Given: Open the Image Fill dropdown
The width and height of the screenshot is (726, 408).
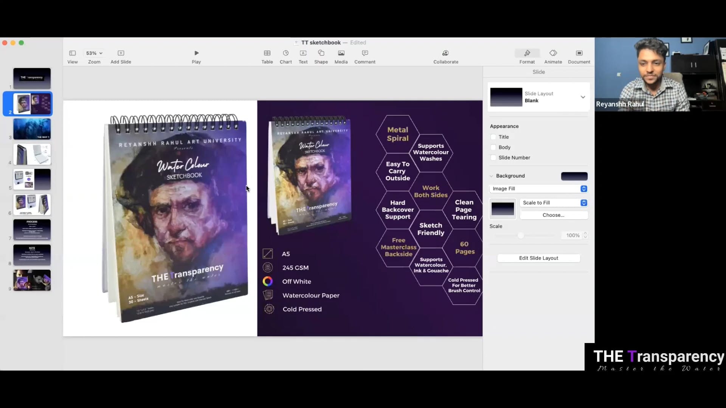Looking at the screenshot, I should [538, 189].
